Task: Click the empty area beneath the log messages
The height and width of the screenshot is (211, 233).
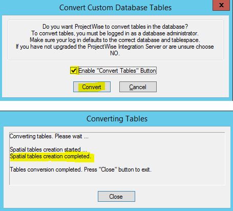Action: point(117,179)
